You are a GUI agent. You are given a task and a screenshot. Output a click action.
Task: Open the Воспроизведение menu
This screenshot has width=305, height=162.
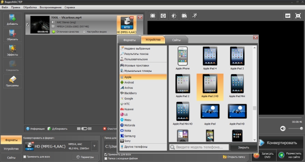pos(51,7)
